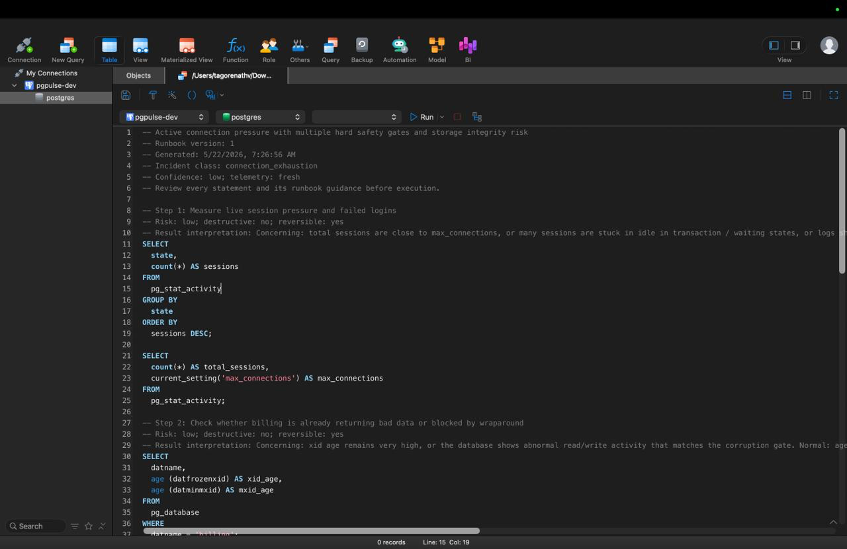Screen dimensions: 847x549
Task: Click 'pg_stat_activity' on line 15
Action: [186, 289]
